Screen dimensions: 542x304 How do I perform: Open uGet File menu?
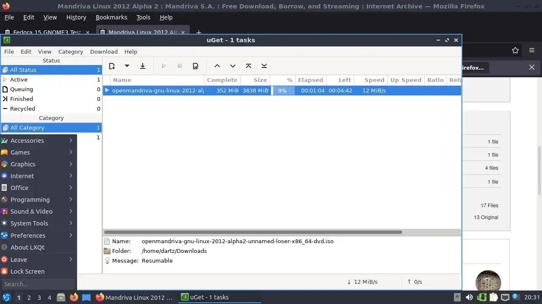coord(9,52)
